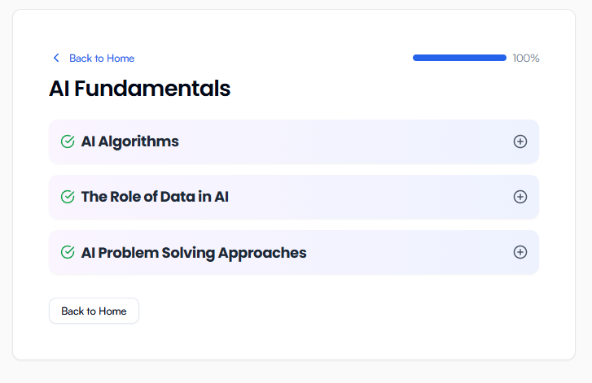Click The Role of Data completed checkmark

coord(68,197)
